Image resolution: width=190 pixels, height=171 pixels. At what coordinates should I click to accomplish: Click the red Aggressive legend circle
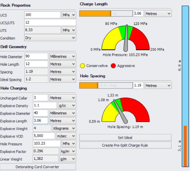[113, 66]
